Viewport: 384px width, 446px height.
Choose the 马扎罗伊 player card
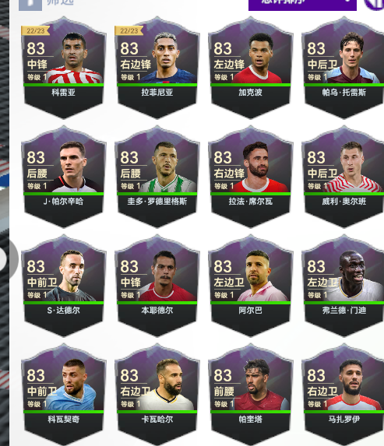(x=343, y=395)
